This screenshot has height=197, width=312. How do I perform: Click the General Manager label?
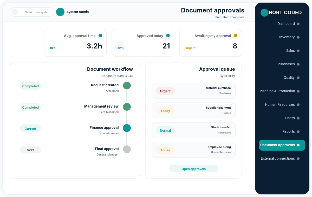[x=108, y=154]
